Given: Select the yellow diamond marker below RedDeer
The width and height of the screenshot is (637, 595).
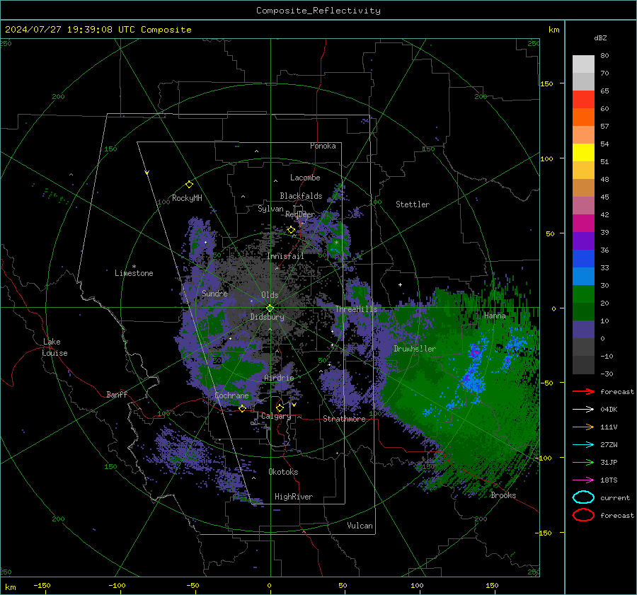Looking at the screenshot, I should (291, 230).
